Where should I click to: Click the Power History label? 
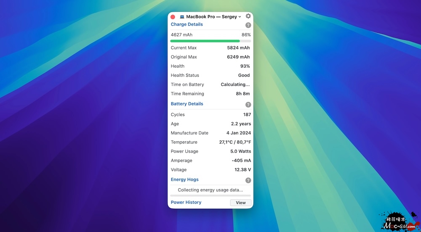pyautogui.click(x=186, y=202)
